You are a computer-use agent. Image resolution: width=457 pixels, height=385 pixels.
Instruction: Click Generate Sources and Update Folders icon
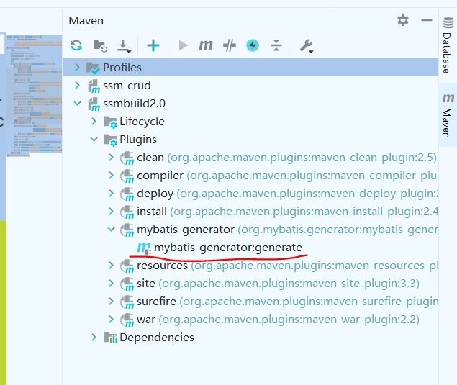(100, 46)
